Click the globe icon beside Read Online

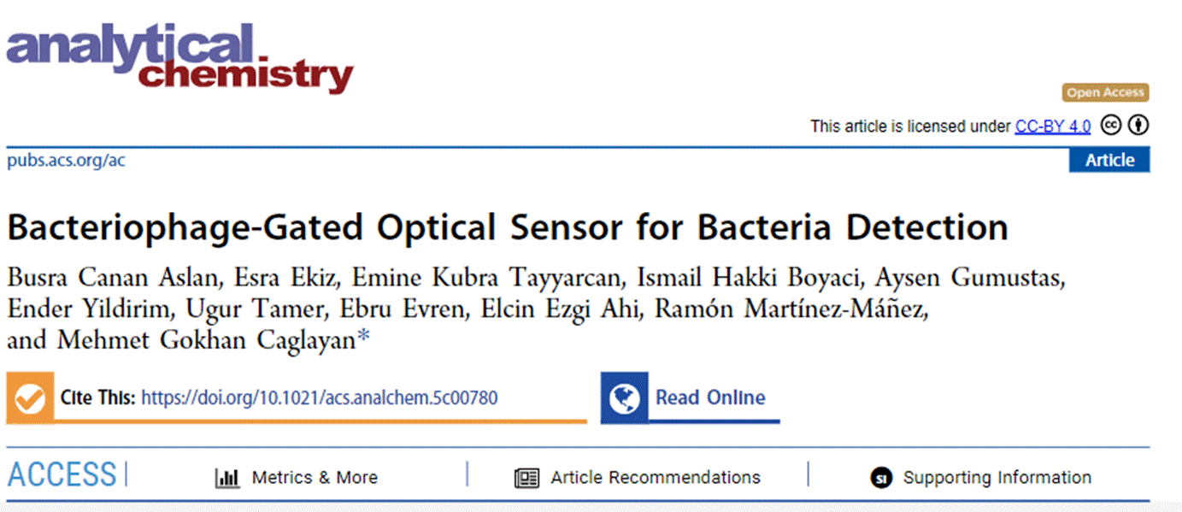click(625, 397)
